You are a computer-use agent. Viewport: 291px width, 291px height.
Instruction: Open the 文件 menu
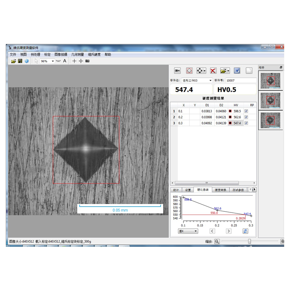pos(13,54)
